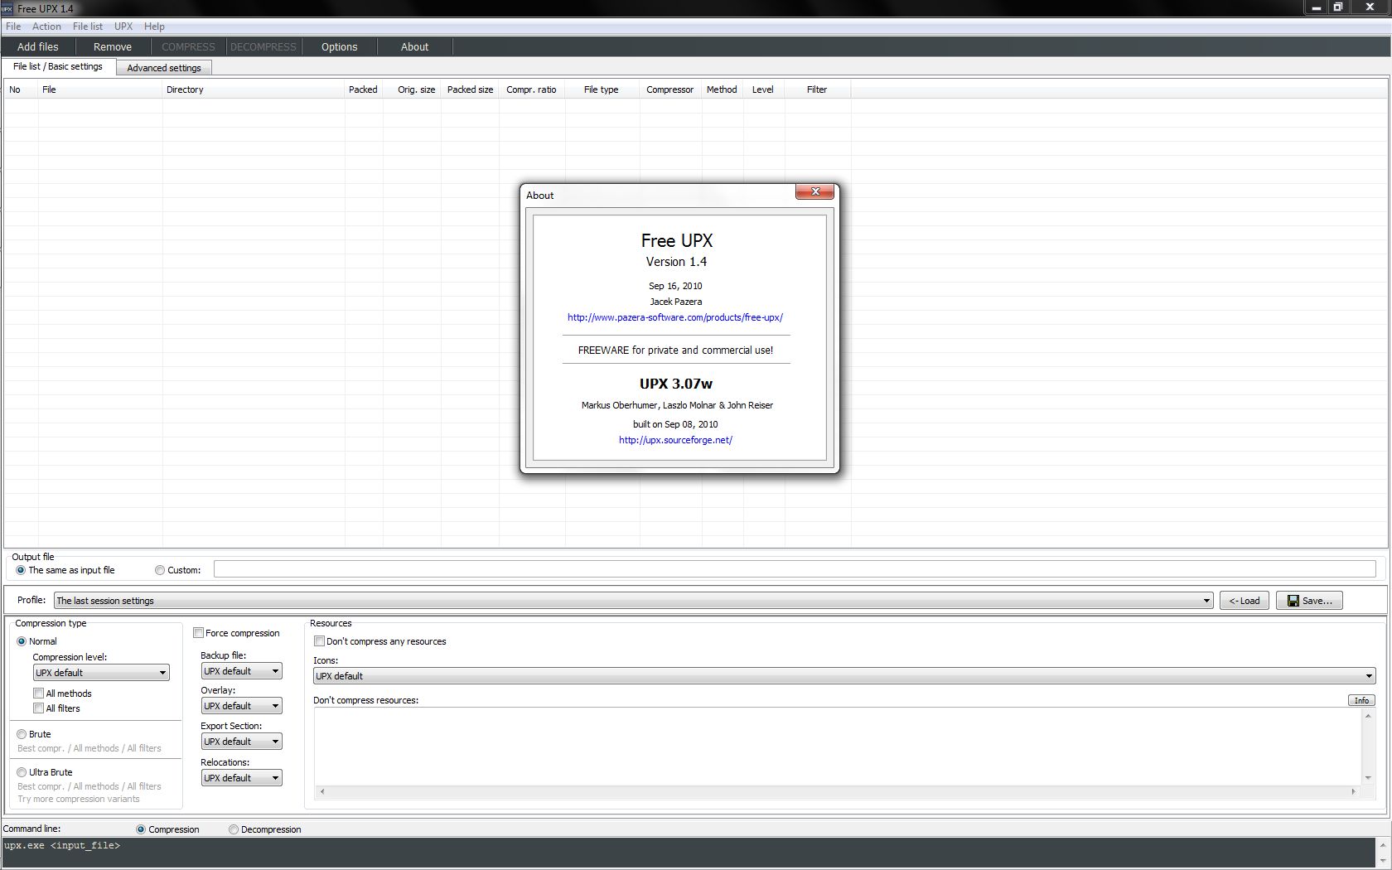Click the Don't compress resources text area
Screen dimensions: 1392x870
pos(837,747)
